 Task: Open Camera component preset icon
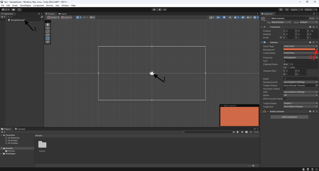[313, 42]
